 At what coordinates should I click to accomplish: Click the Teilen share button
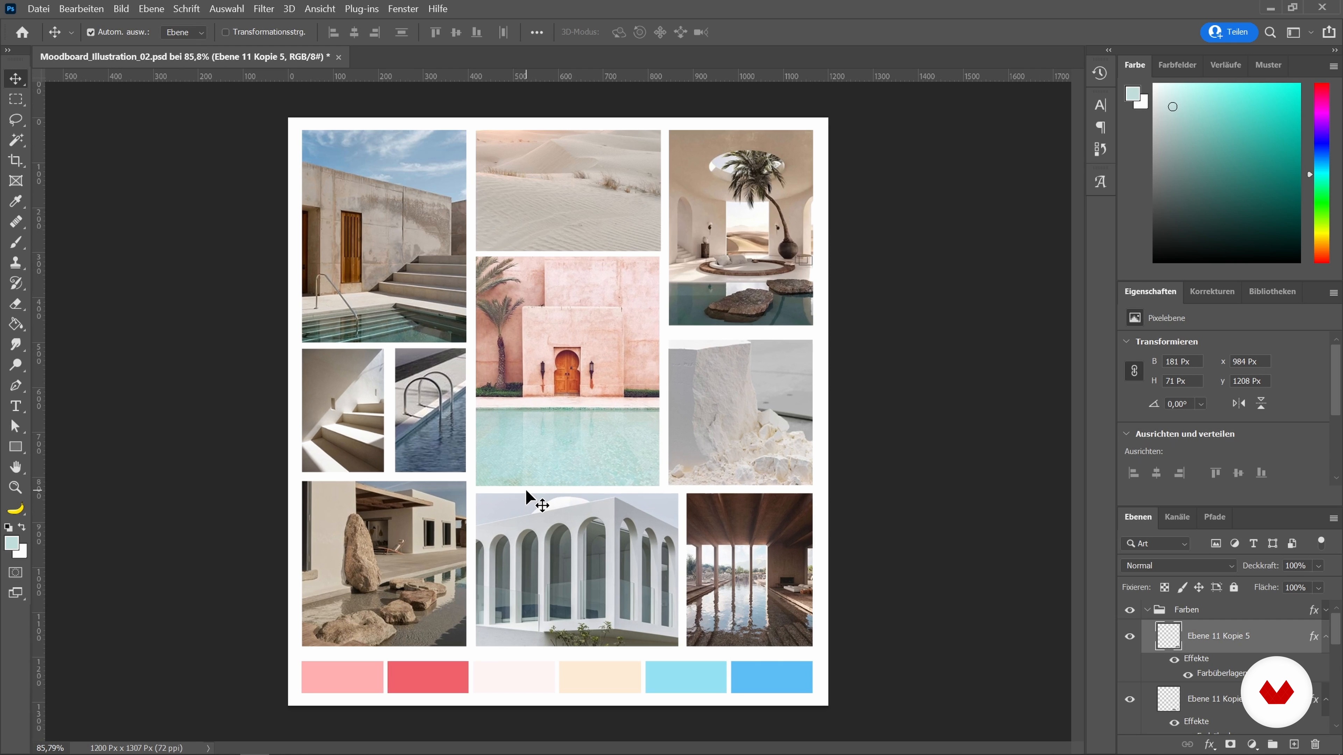[1228, 32]
